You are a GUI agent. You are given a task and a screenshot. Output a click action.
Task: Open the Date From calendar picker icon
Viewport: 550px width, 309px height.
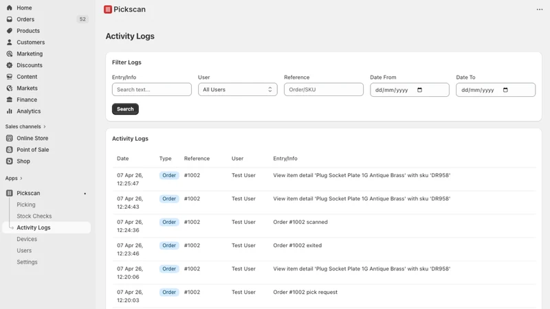coord(419,90)
